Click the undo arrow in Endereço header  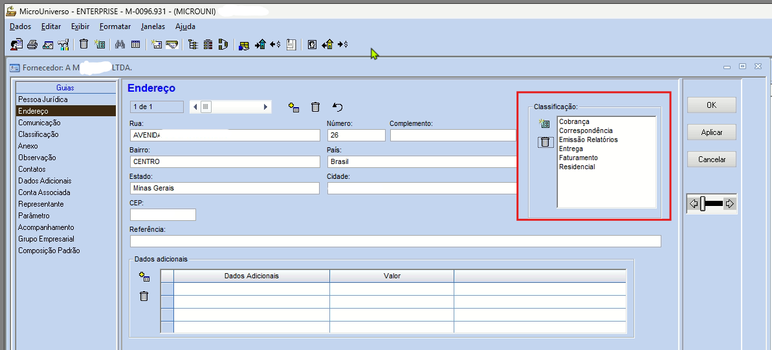[x=338, y=107]
